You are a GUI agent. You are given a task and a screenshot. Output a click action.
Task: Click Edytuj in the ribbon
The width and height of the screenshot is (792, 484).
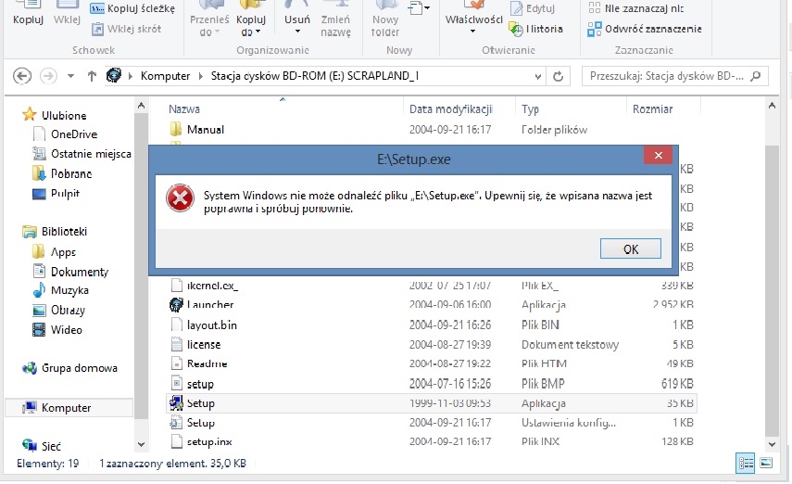tap(533, 8)
